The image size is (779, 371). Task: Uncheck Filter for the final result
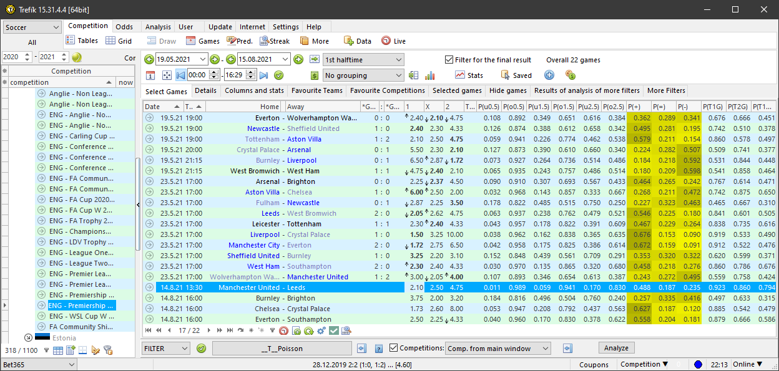point(449,60)
